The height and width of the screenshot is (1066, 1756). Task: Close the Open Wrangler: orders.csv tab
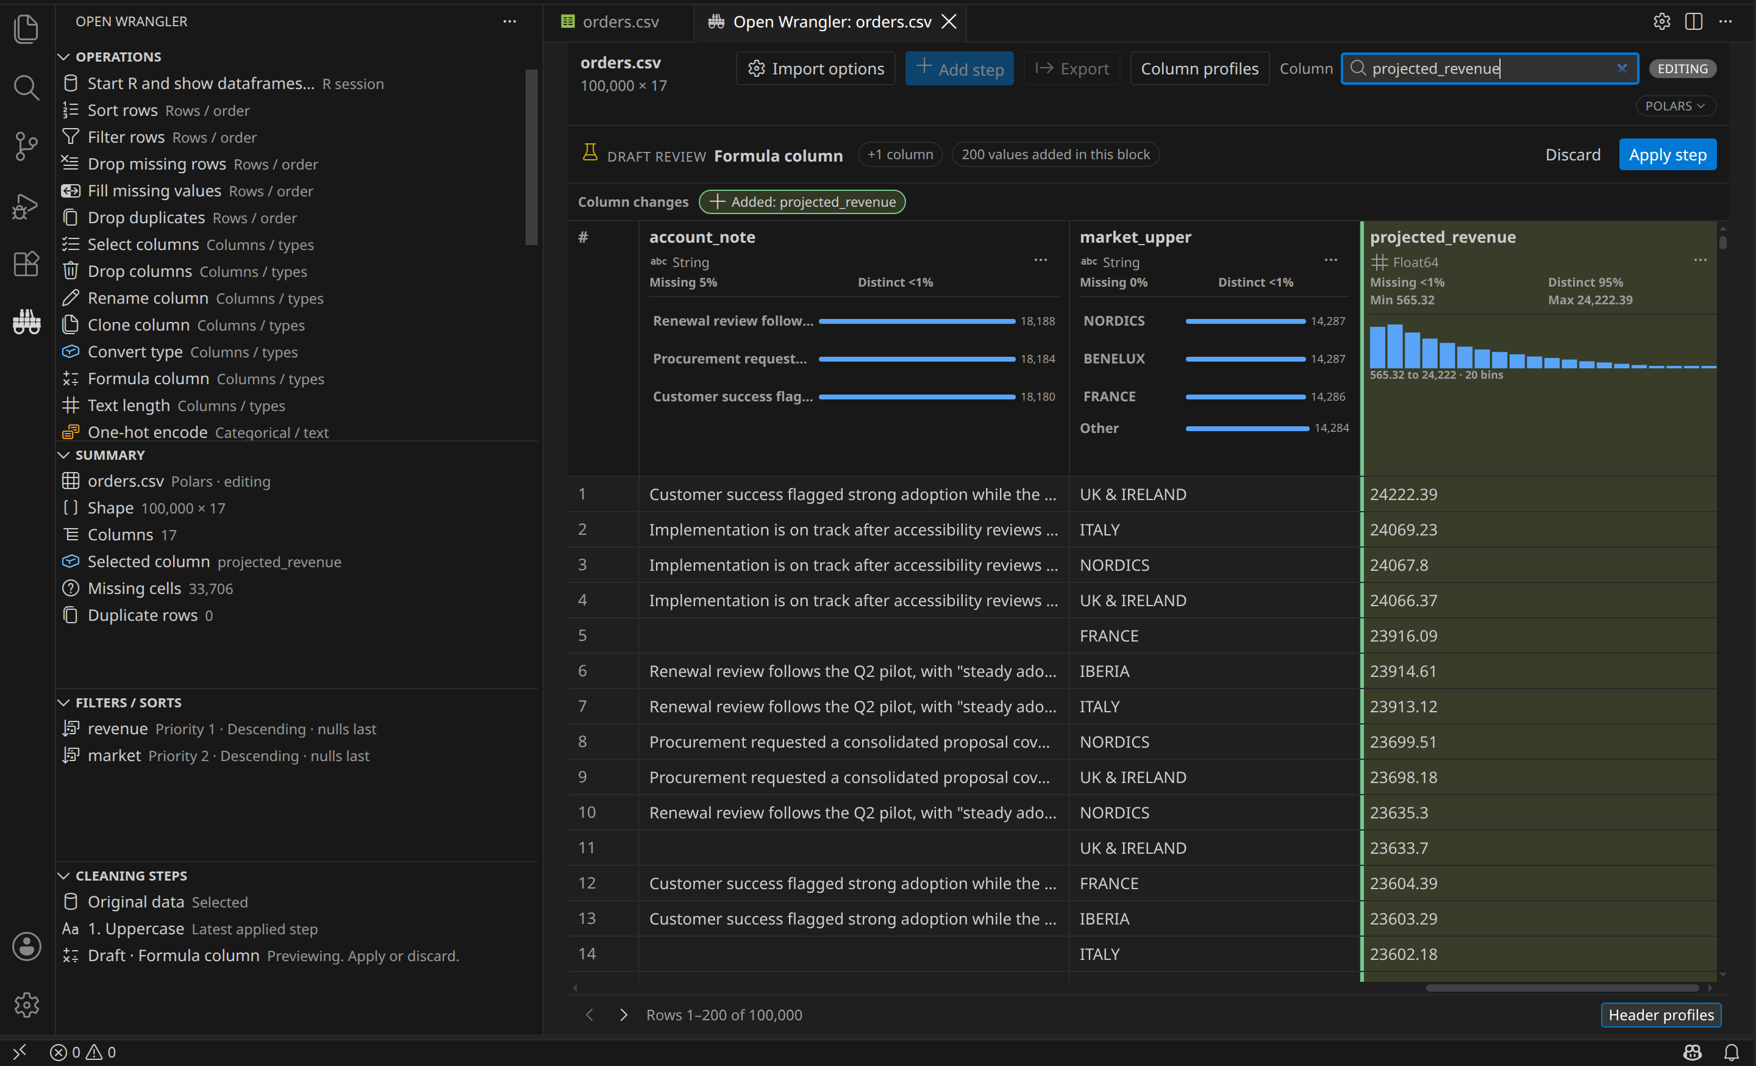click(949, 21)
